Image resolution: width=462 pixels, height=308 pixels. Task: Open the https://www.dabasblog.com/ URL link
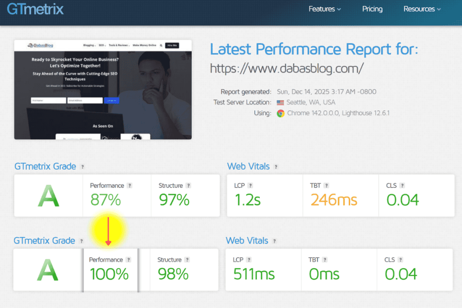286,68
